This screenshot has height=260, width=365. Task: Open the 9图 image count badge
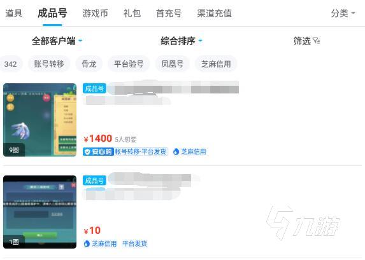pos(14,150)
